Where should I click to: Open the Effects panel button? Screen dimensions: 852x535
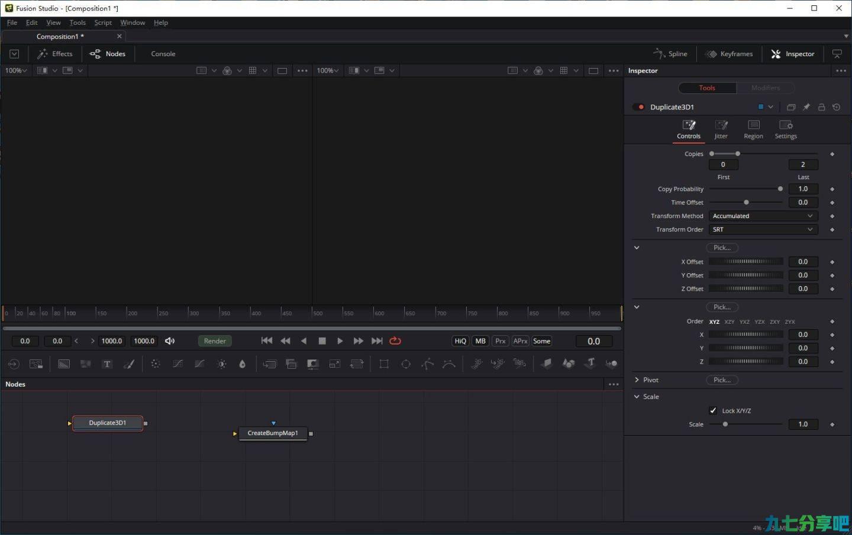[55, 54]
